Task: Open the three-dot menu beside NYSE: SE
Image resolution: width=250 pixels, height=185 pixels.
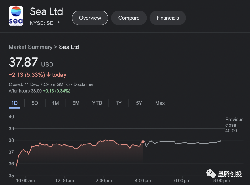Action: 59,23
